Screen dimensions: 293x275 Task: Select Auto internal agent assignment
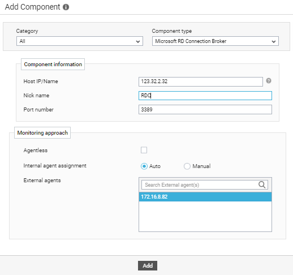pyautogui.click(x=144, y=166)
